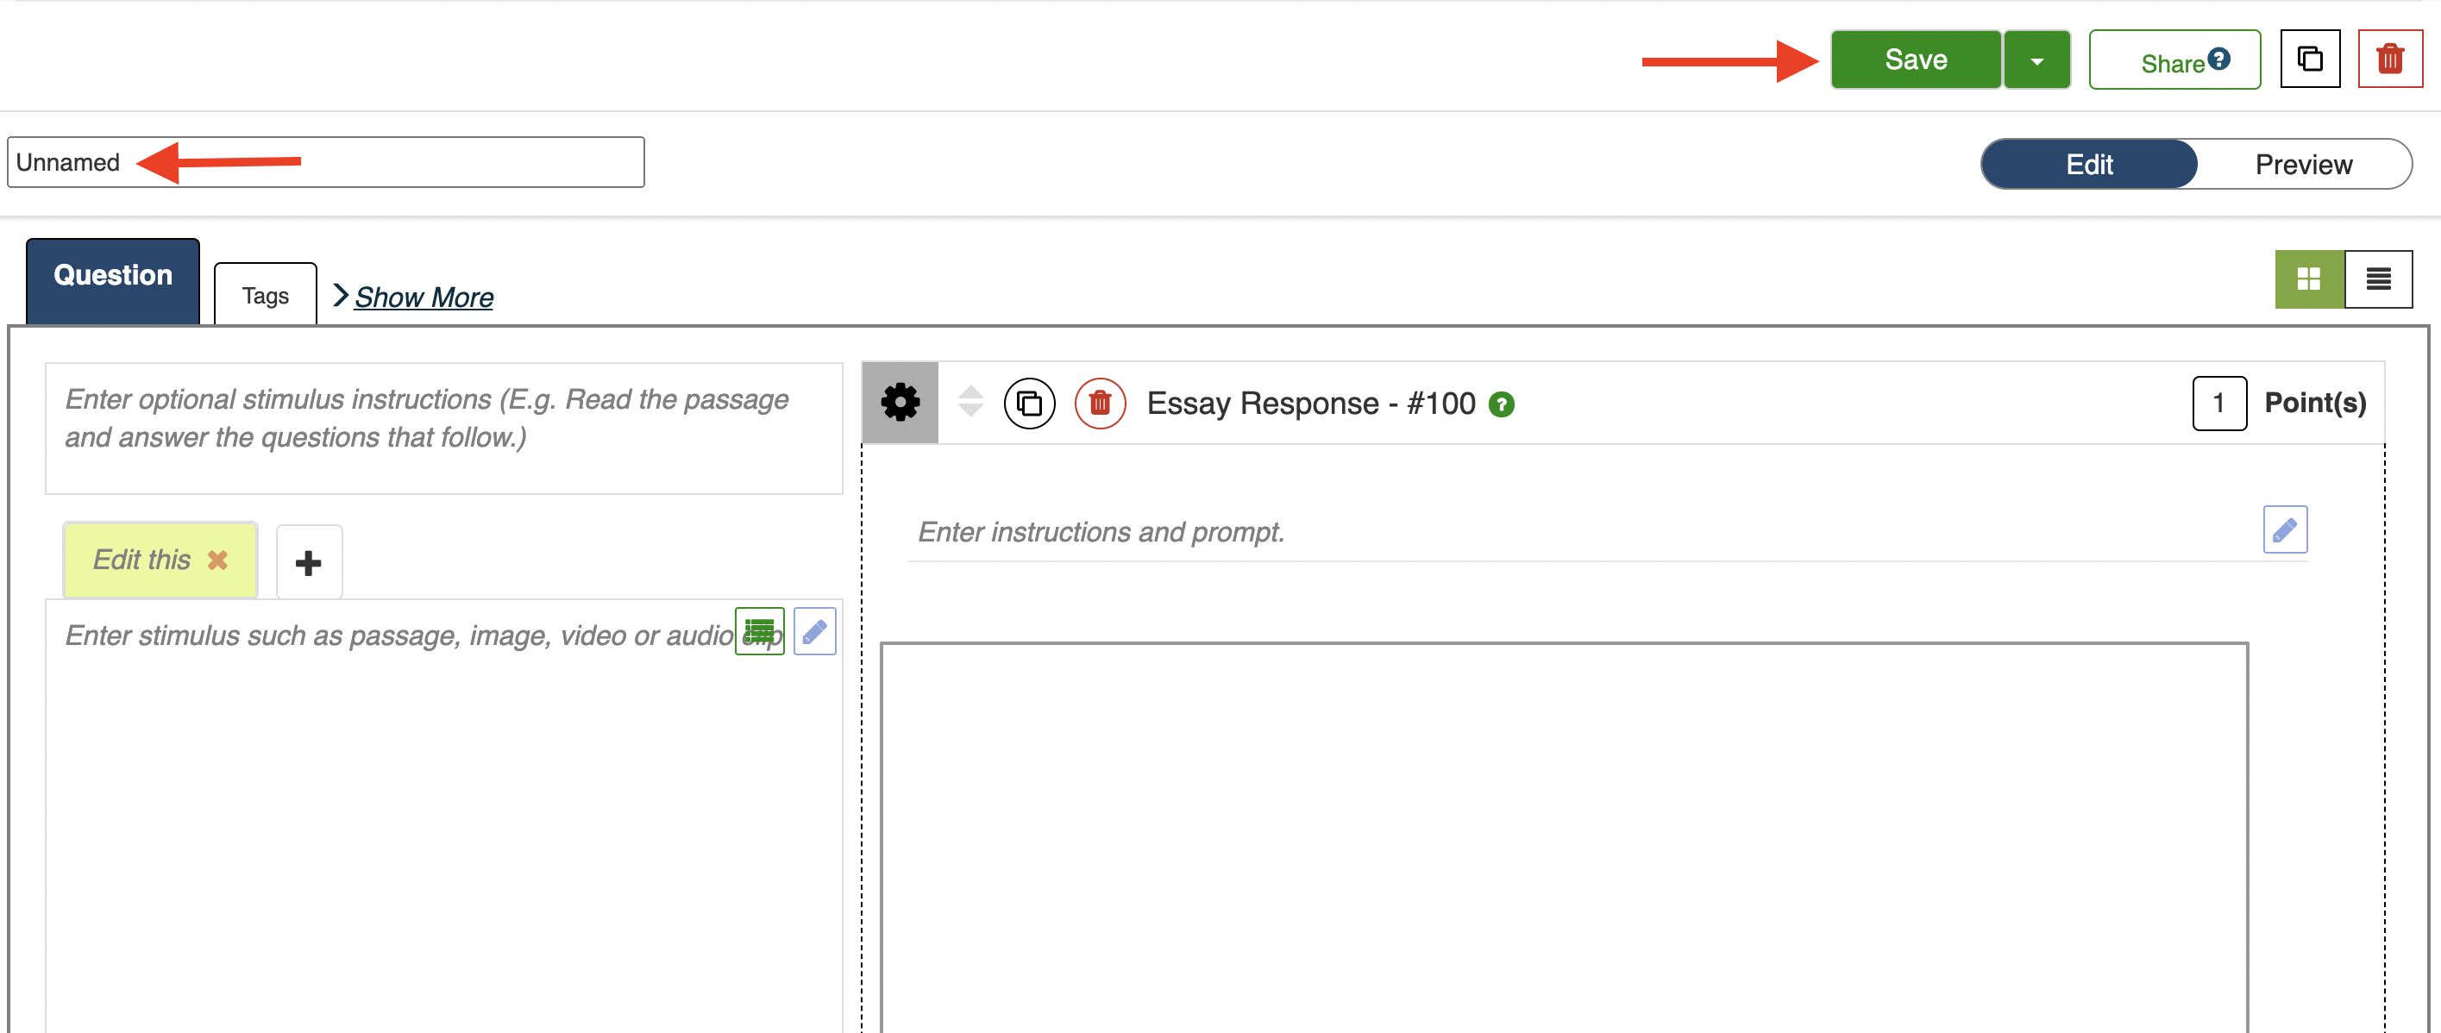This screenshot has height=1033, width=2441.
Task: Copy the item with the top duplicate icon
Action: [2309, 59]
